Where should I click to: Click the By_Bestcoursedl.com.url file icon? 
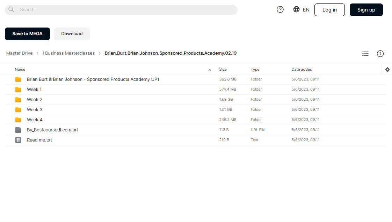click(18, 130)
